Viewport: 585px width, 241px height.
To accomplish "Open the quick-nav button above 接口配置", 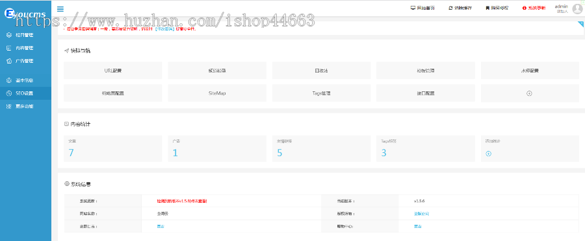I will [x=426, y=70].
